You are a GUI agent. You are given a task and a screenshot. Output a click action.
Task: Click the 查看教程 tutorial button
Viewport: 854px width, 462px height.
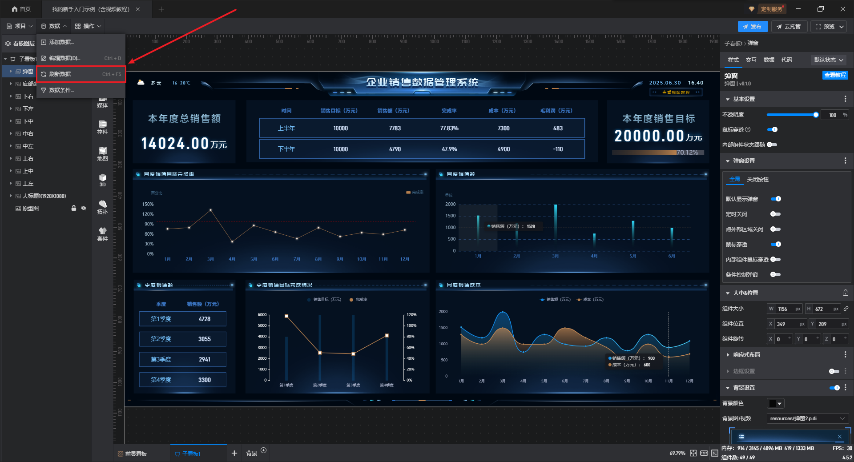[835, 75]
